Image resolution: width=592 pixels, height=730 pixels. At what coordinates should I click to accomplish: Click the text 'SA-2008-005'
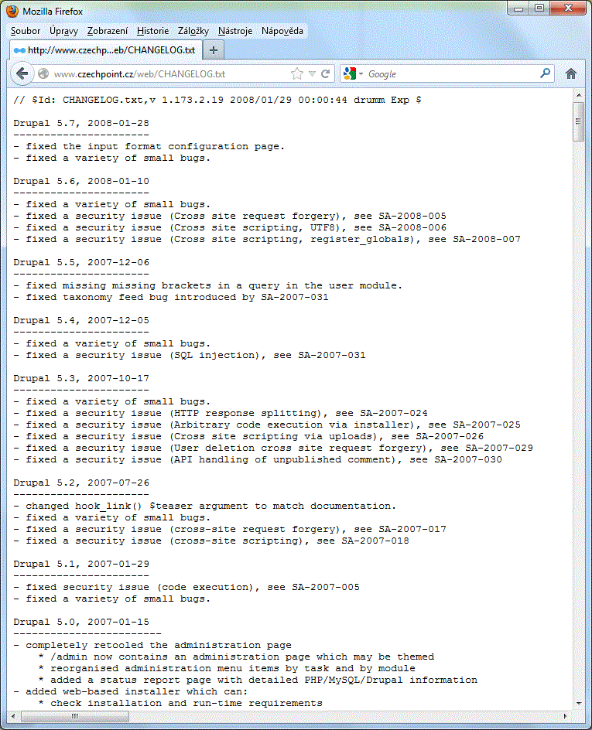(x=412, y=216)
